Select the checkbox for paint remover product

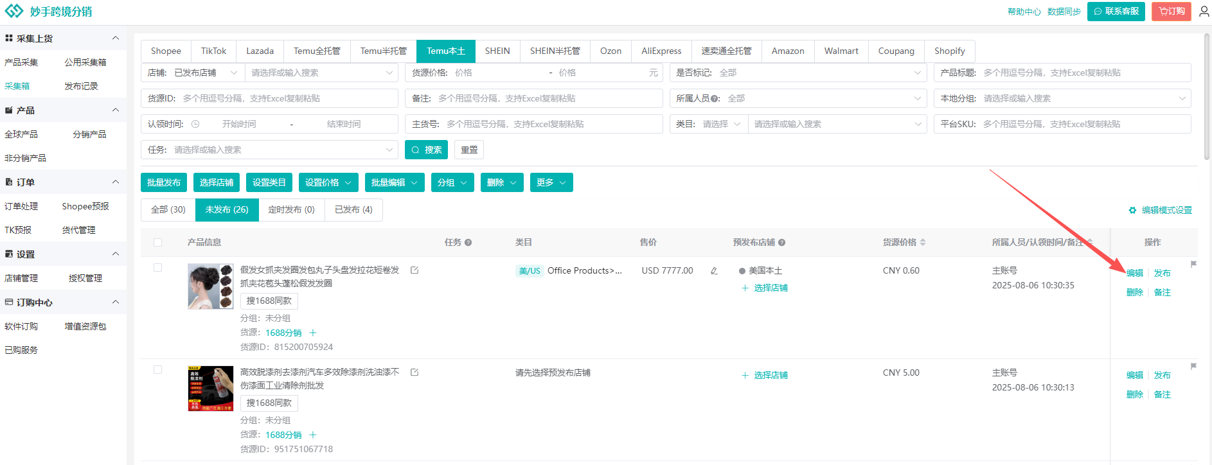158,370
